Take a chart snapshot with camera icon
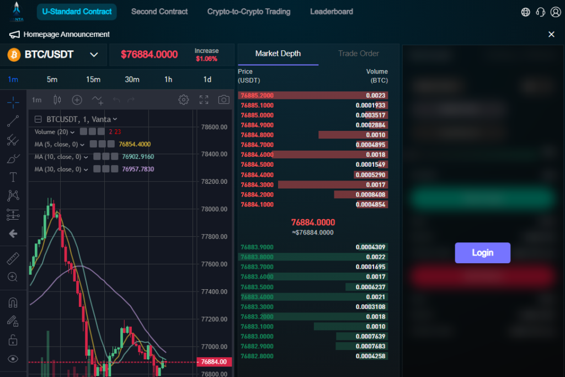 (224, 100)
